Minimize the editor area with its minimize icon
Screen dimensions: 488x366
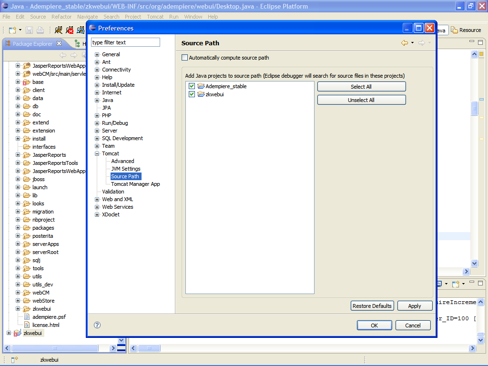[x=472, y=42]
